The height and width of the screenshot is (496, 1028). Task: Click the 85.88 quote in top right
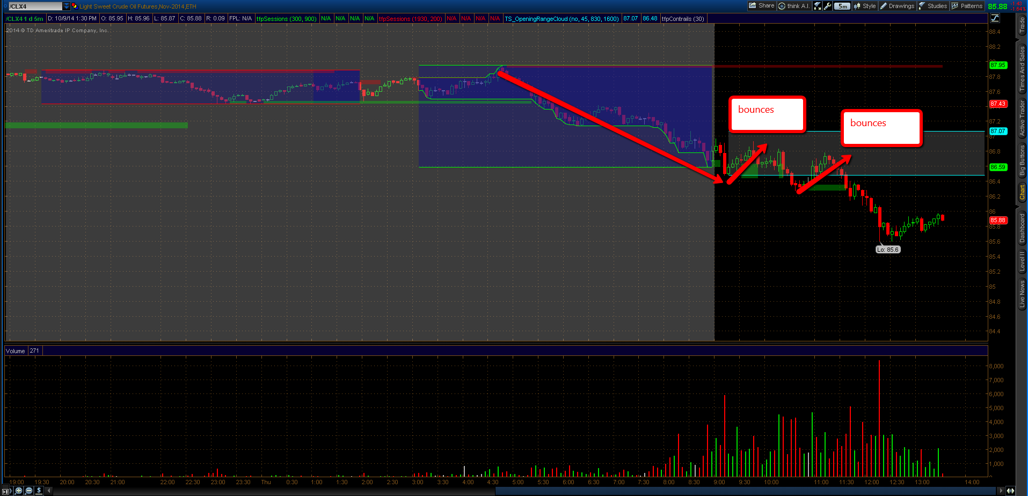[x=997, y=6]
